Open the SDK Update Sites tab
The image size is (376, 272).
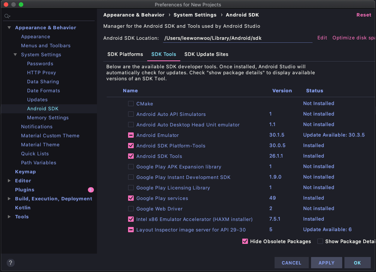coord(206,54)
